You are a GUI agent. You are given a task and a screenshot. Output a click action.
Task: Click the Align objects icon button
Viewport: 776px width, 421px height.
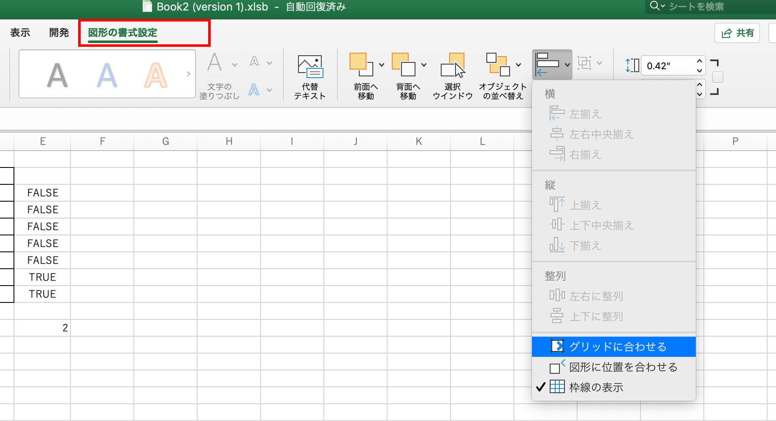click(x=547, y=65)
